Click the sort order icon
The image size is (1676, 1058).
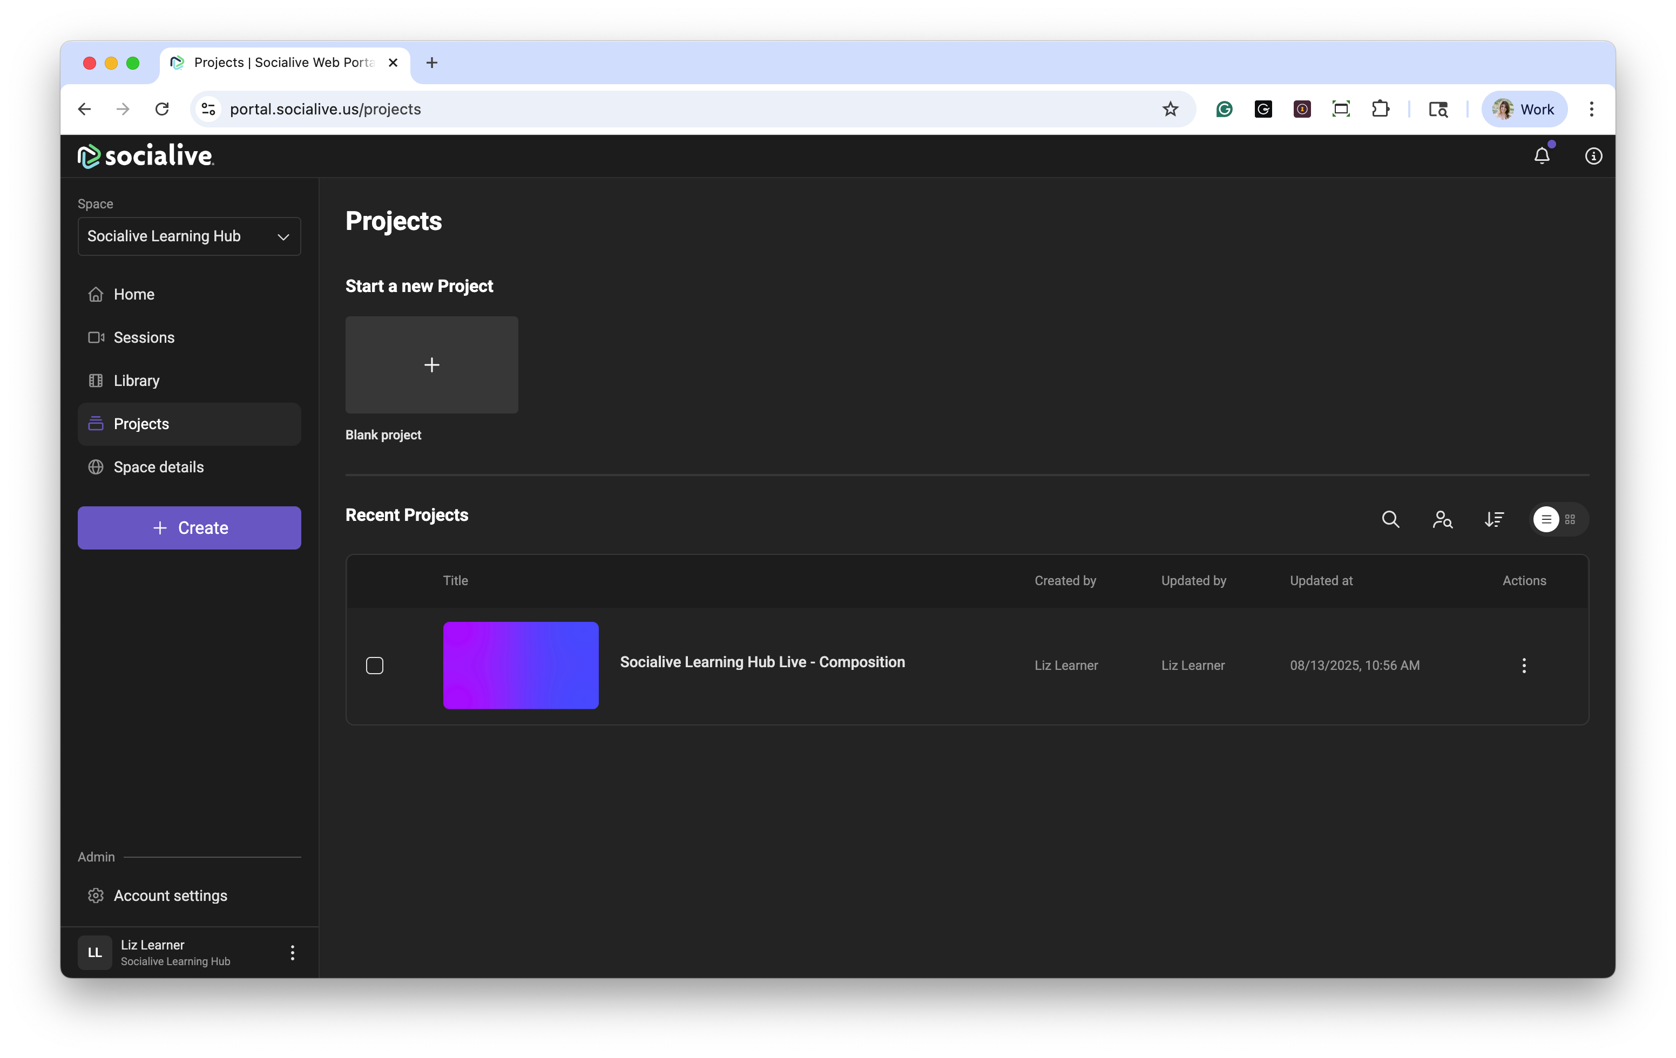click(1493, 520)
